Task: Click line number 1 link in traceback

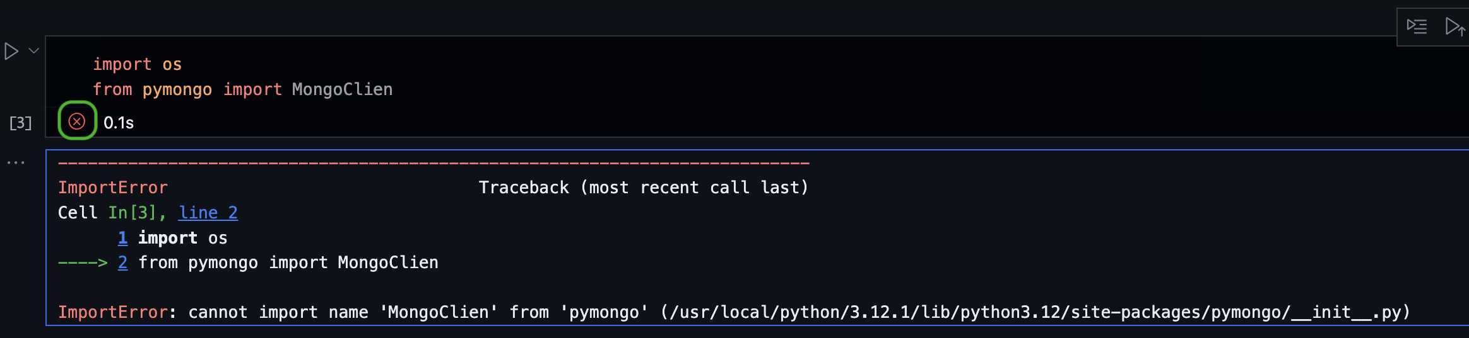Action: (x=122, y=238)
